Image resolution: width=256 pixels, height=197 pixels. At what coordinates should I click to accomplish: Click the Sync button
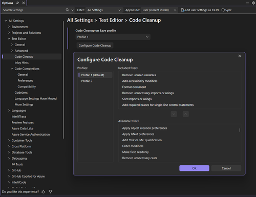tap(226, 10)
